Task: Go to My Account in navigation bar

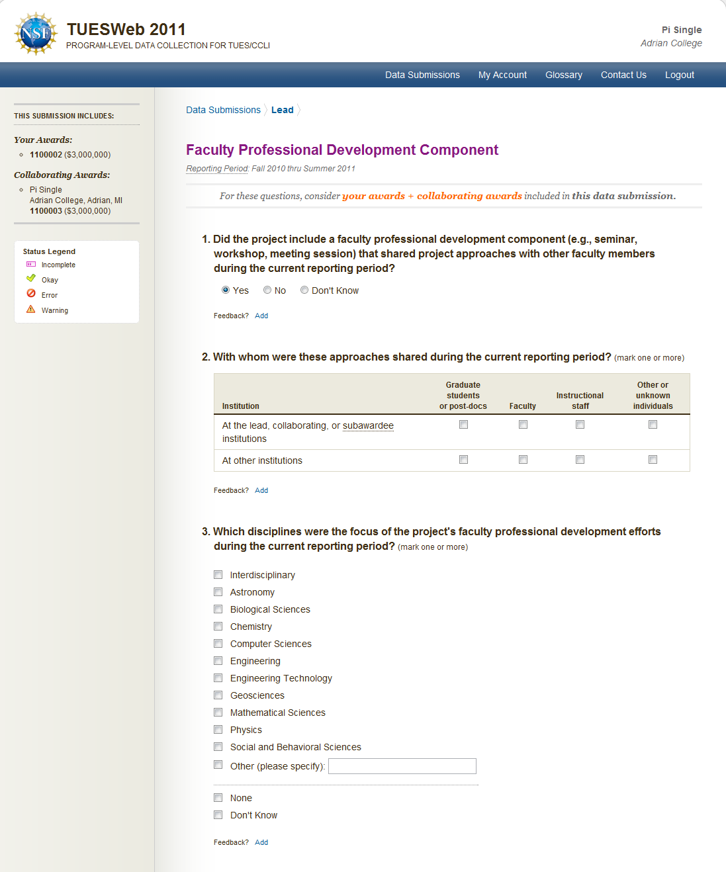Action: point(502,75)
